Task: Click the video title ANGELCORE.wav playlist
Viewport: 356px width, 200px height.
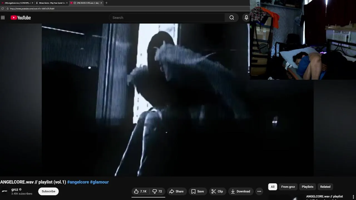Action: [x=33, y=182]
